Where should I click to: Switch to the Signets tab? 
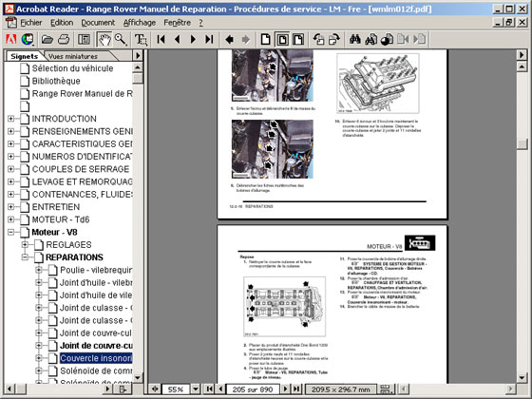point(24,56)
